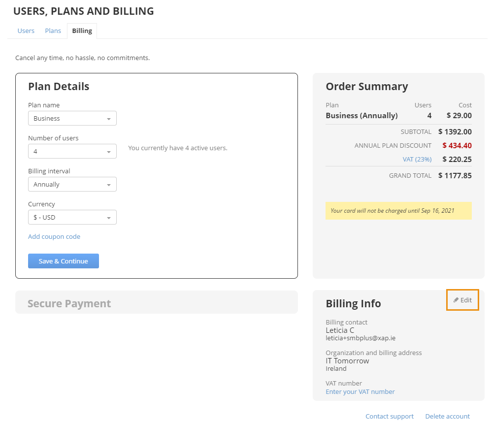Expand the Currency dropdown showing $ - USD
Viewport: 491px width, 422px height.
[72, 217]
